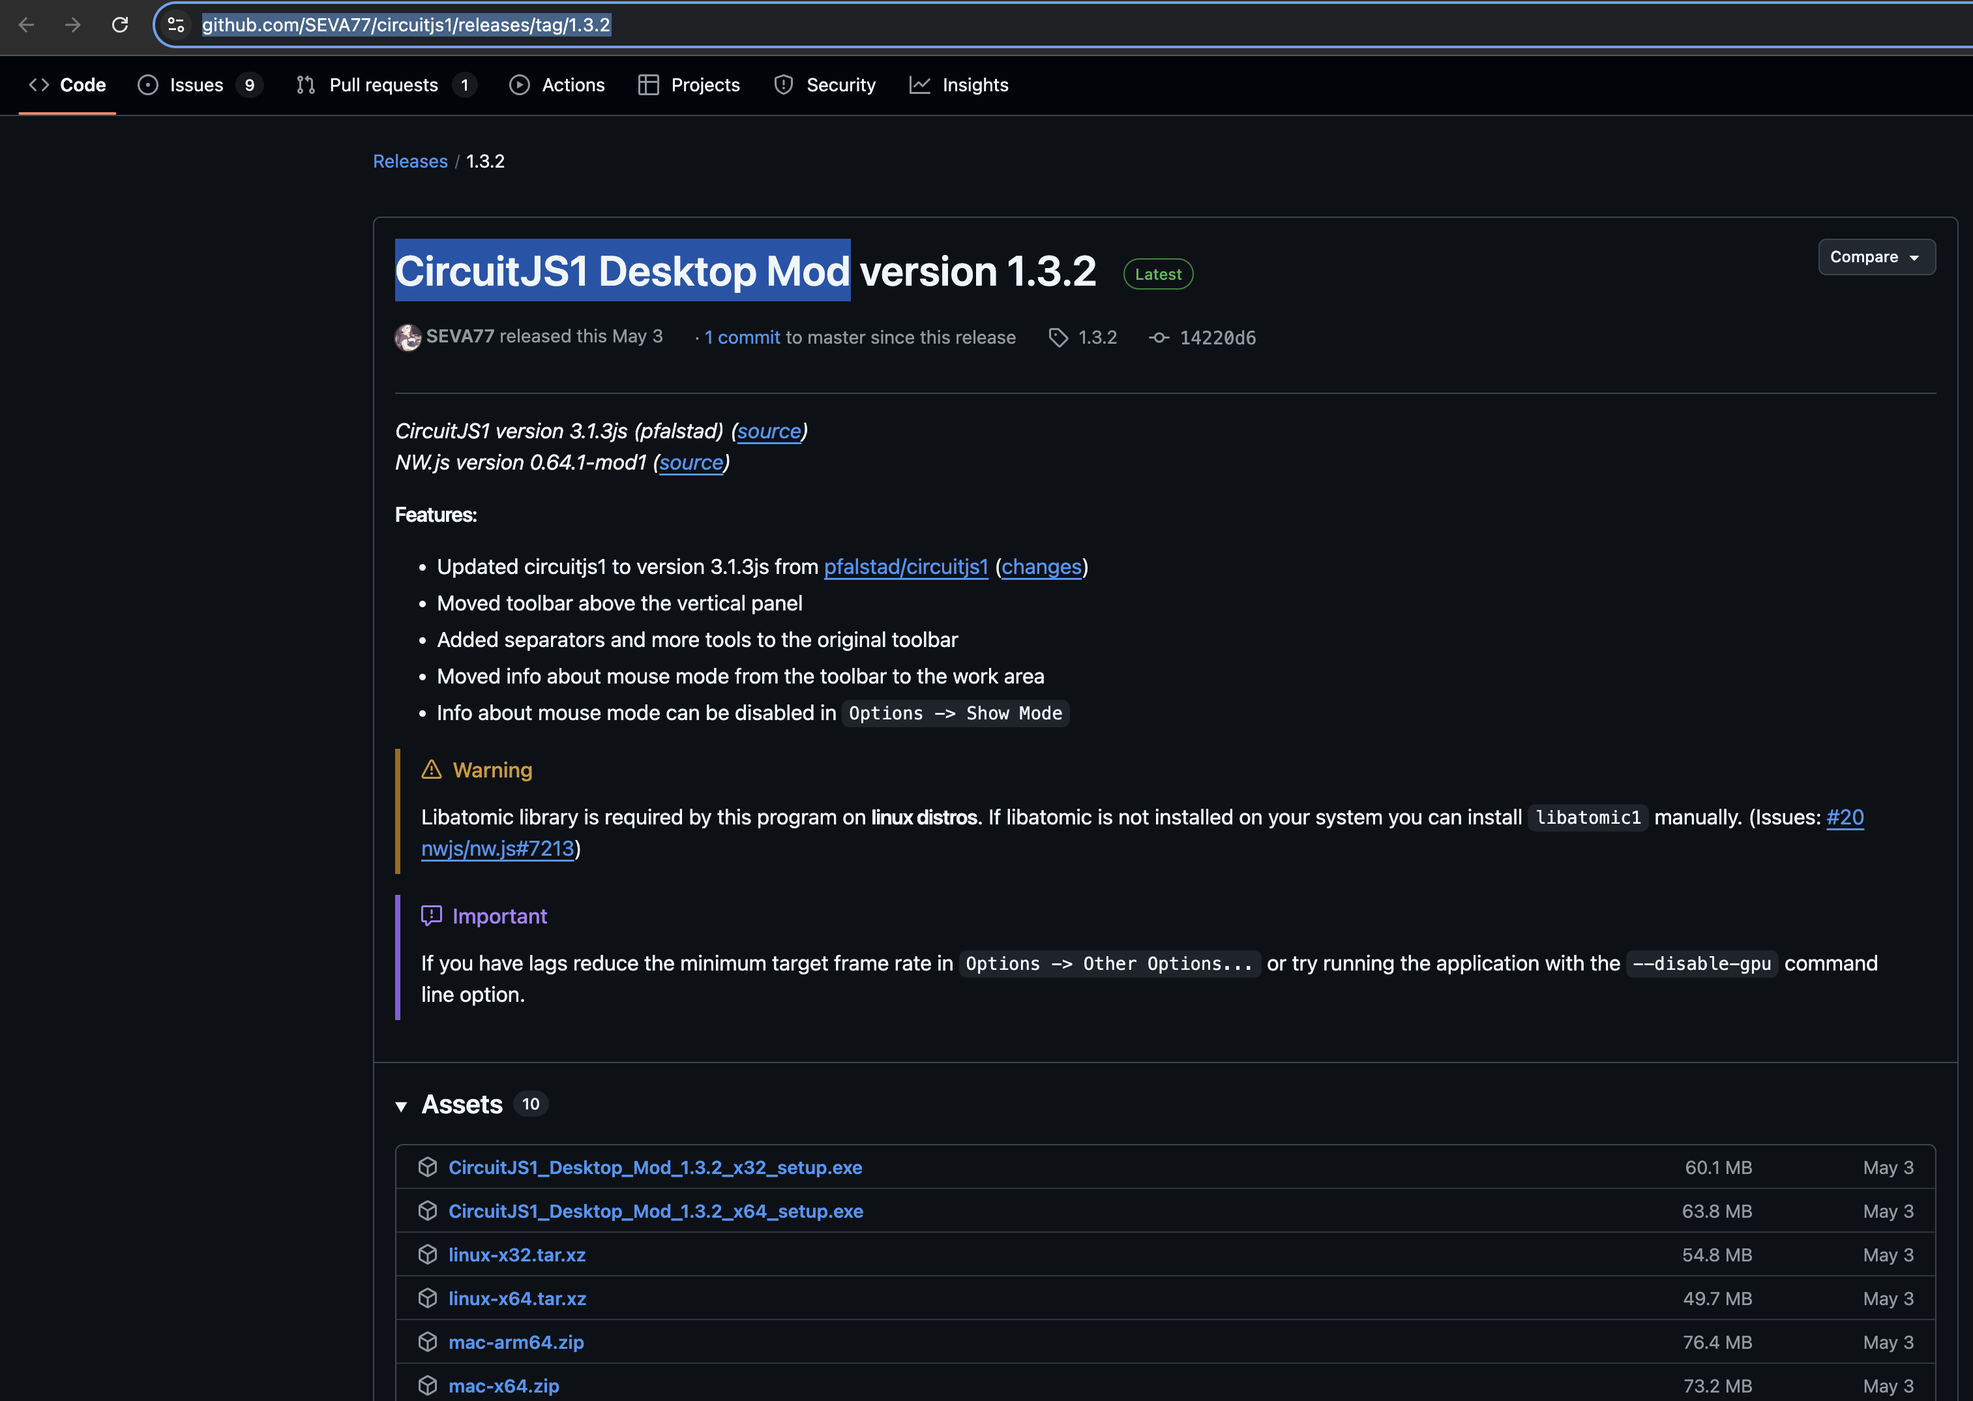
Task: Collapse the Assets section triangle
Action: point(401,1106)
